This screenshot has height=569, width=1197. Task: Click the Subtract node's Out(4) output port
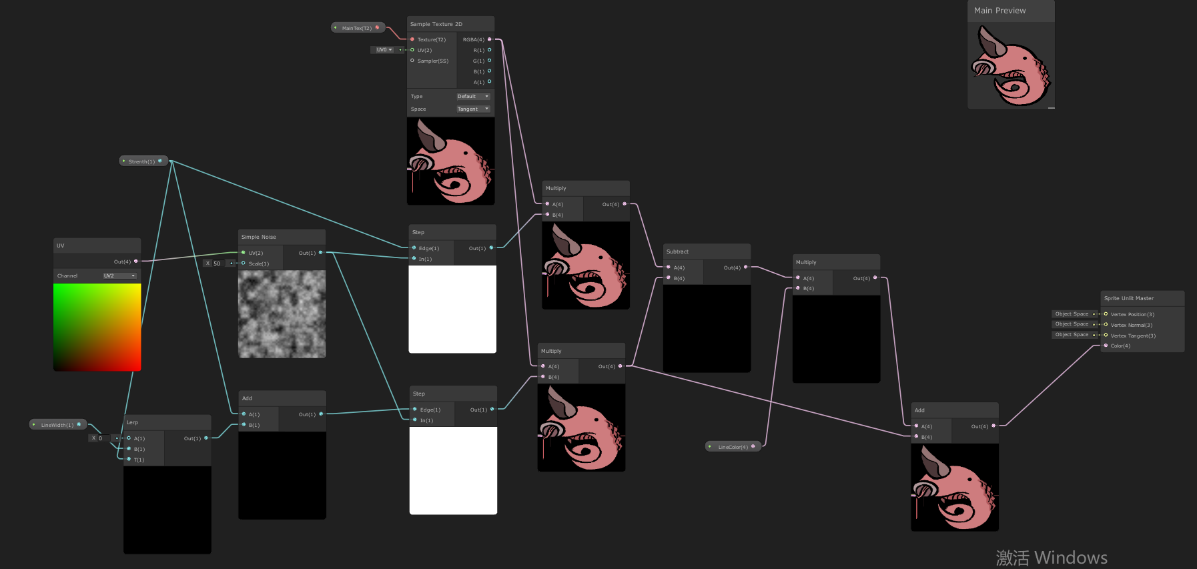(746, 267)
